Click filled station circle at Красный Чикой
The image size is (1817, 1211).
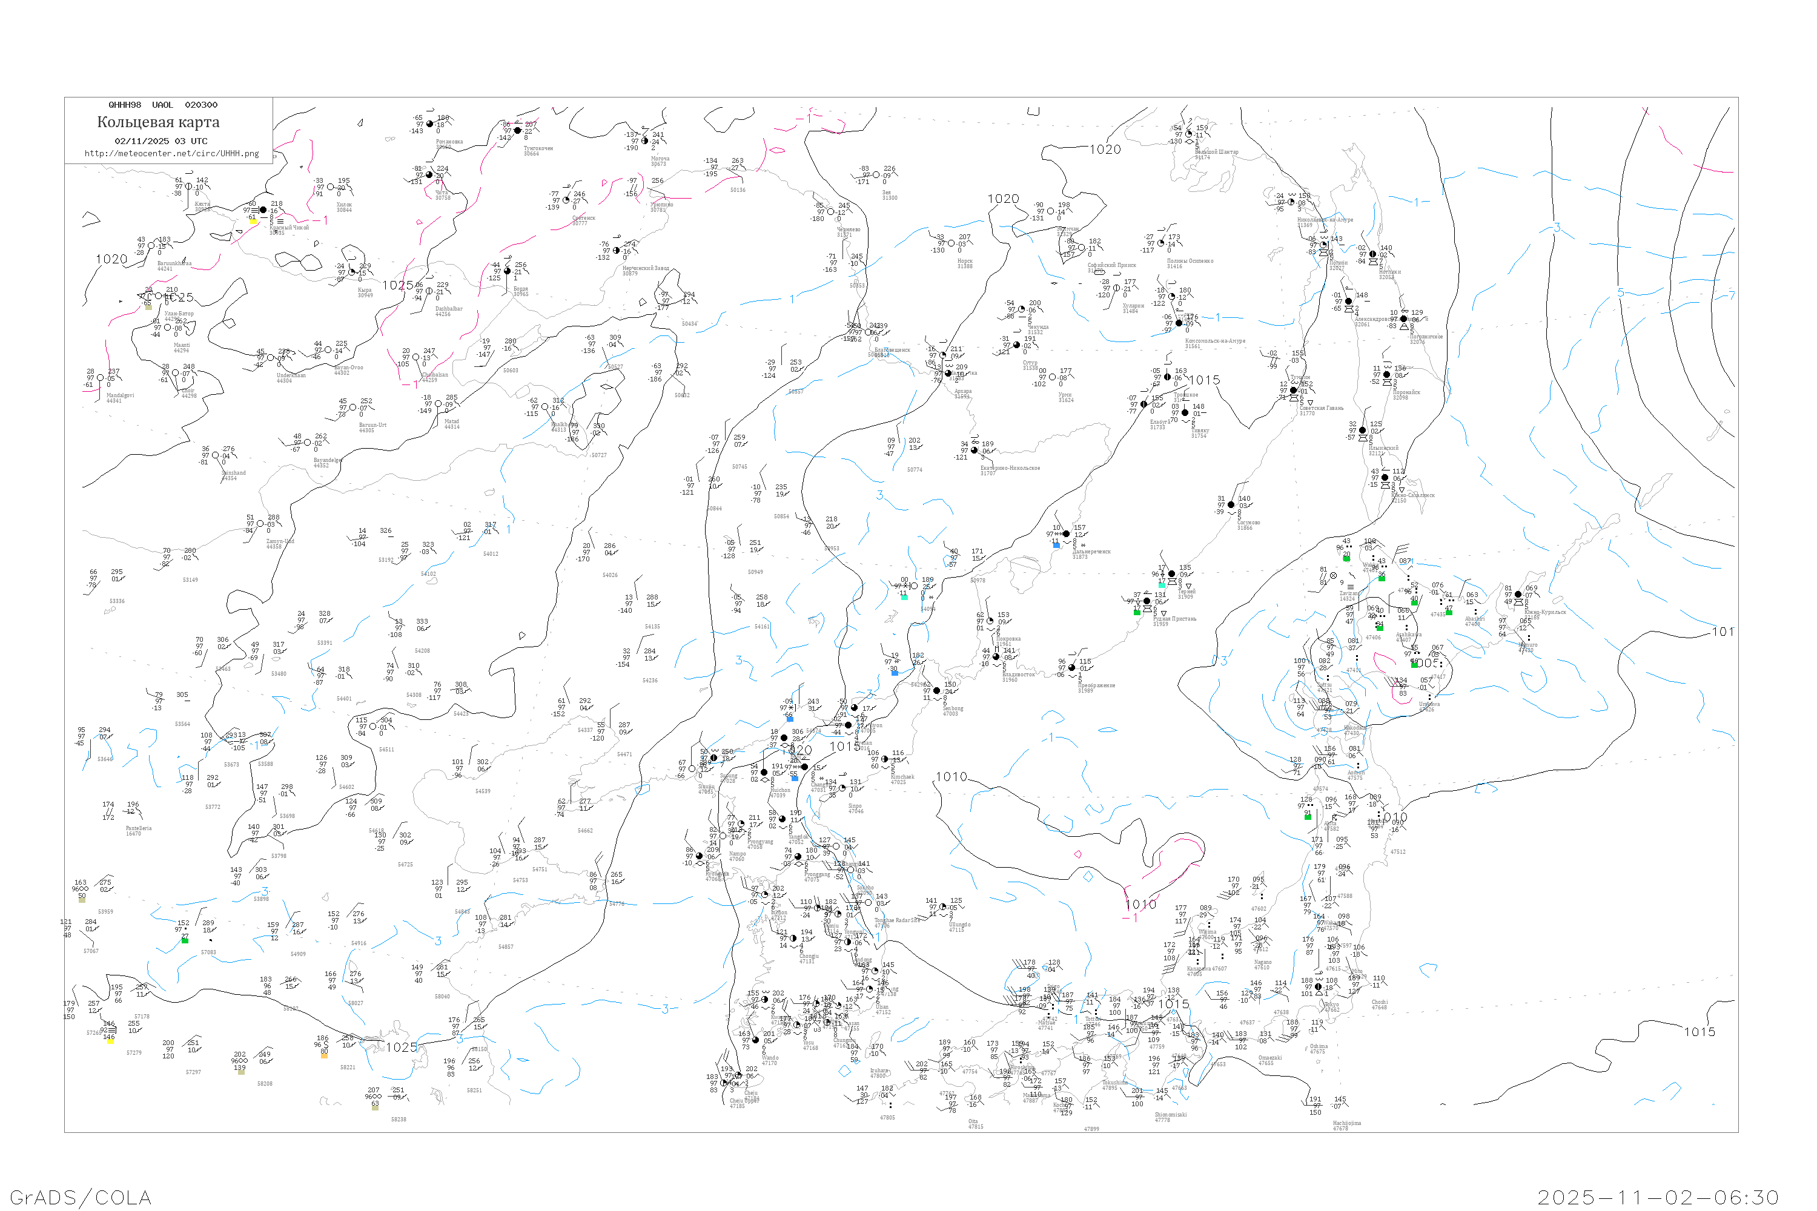pos(263,210)
